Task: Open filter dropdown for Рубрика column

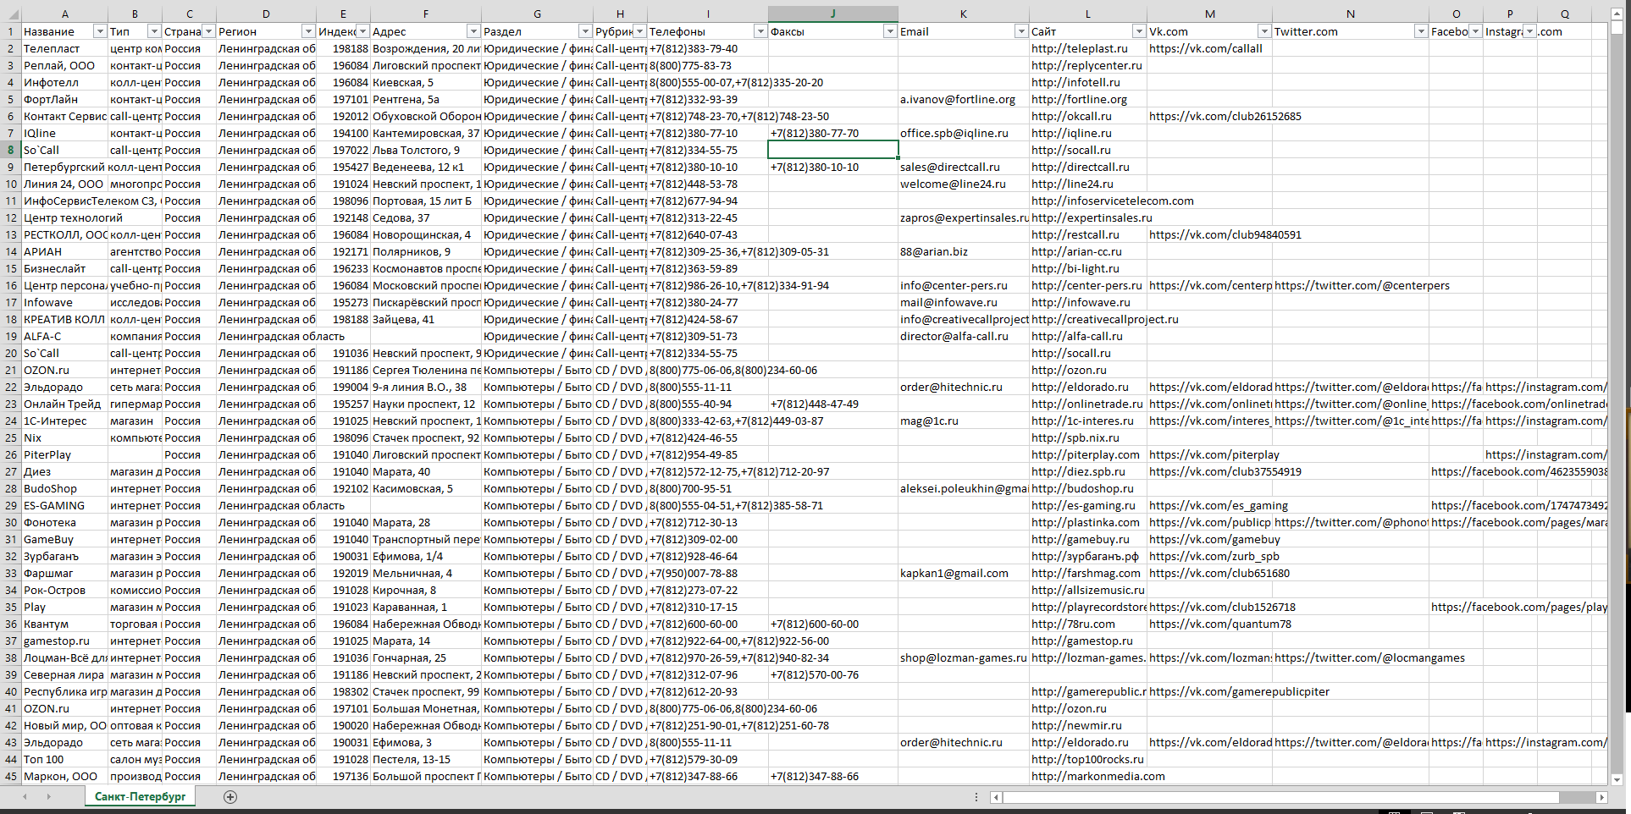Action: point(640,31)
